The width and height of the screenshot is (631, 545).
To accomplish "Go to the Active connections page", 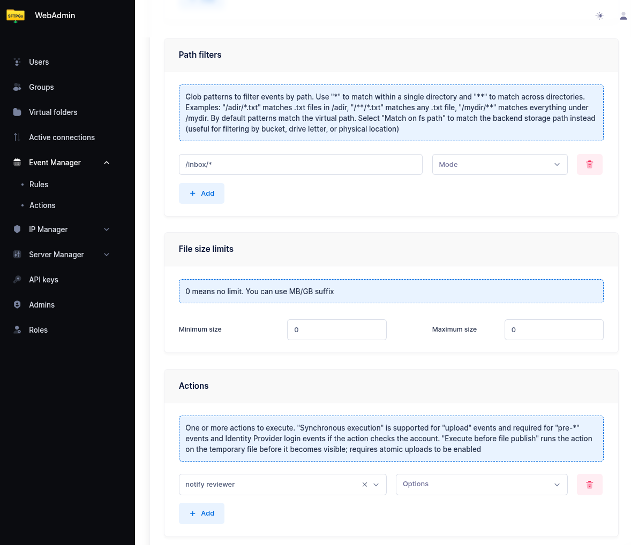I will coord(62,137).
